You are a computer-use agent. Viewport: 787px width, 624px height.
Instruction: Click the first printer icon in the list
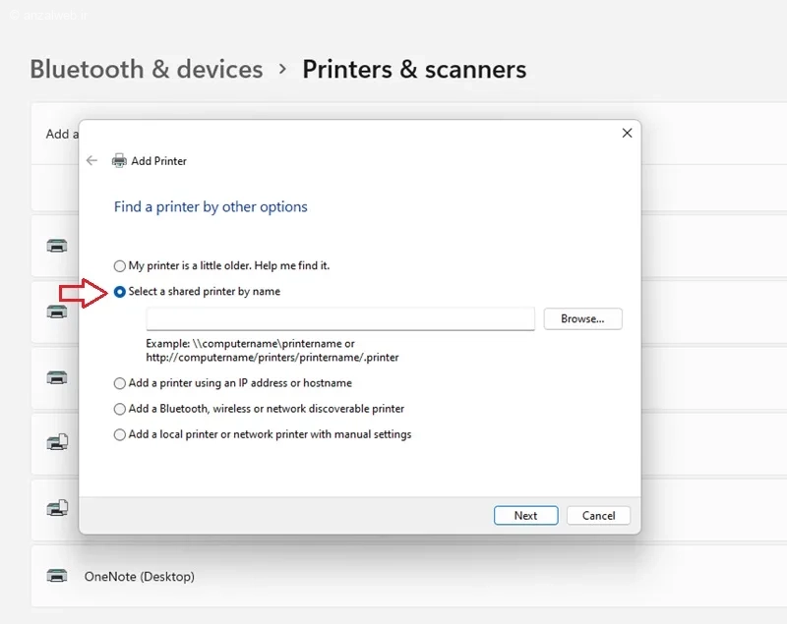click(x=57, y=246)
